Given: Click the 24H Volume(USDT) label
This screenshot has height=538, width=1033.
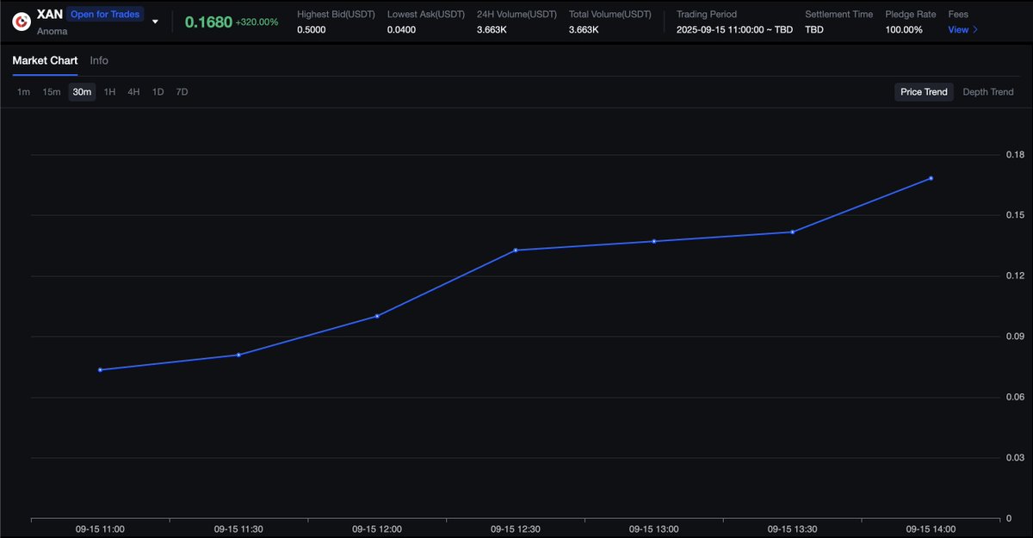Looking at the screenshot, I should 516,15.
